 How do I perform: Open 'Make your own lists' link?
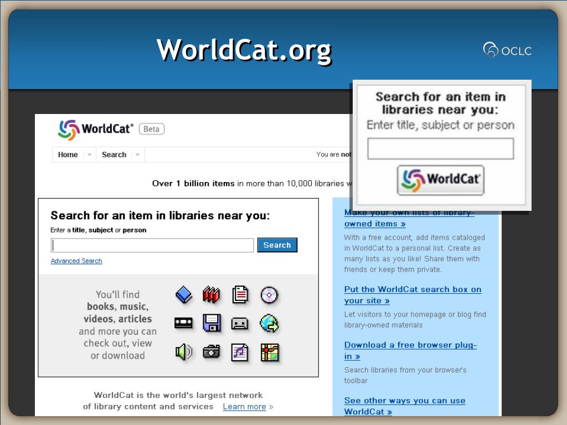click(x=409, y=218)
